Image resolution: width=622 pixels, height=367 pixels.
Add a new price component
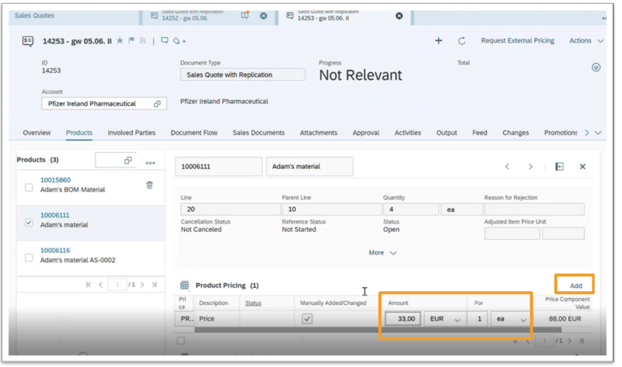tap(575, 286)
